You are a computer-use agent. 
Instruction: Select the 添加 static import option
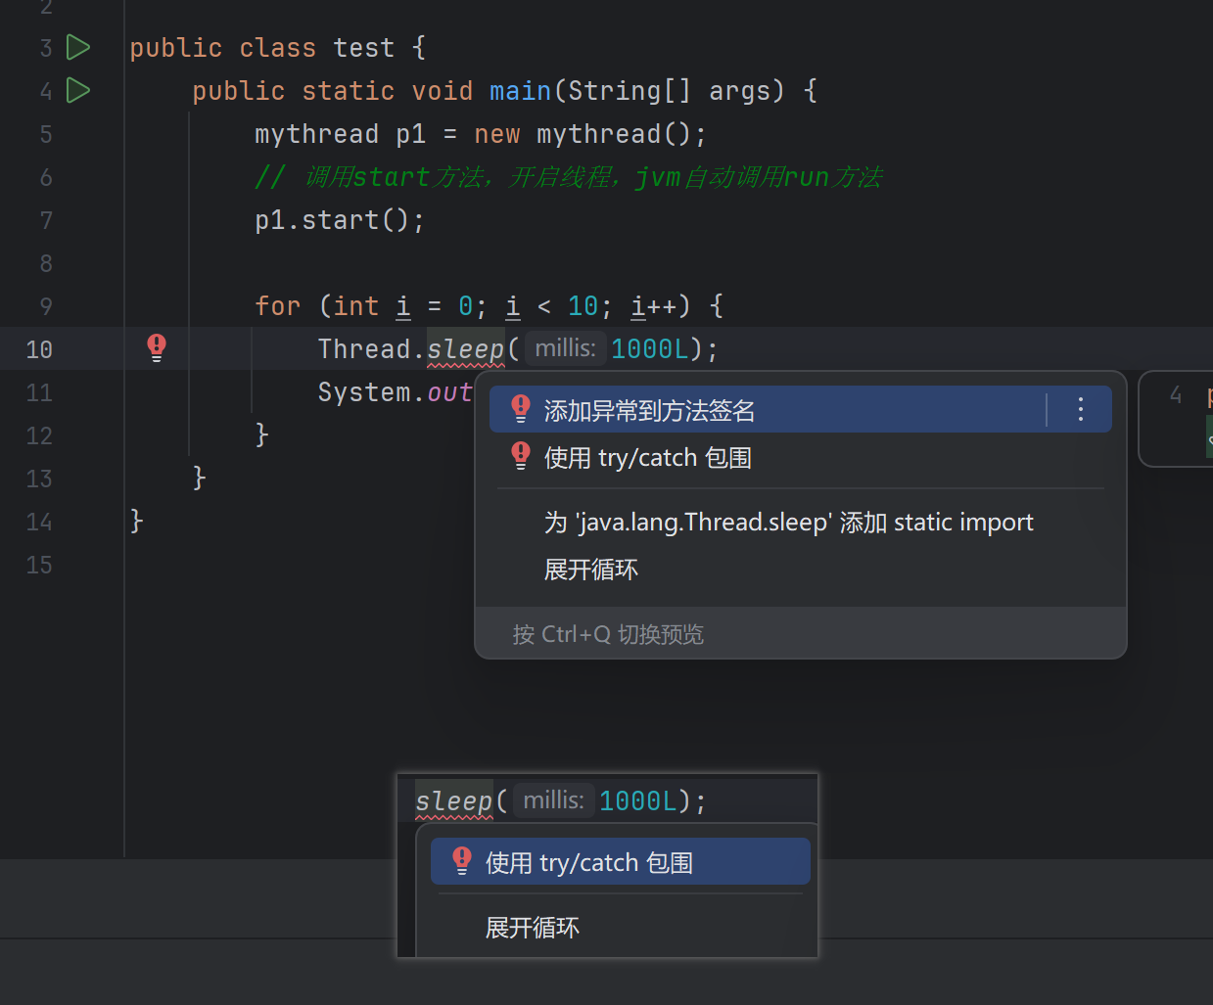click(788, 523)
